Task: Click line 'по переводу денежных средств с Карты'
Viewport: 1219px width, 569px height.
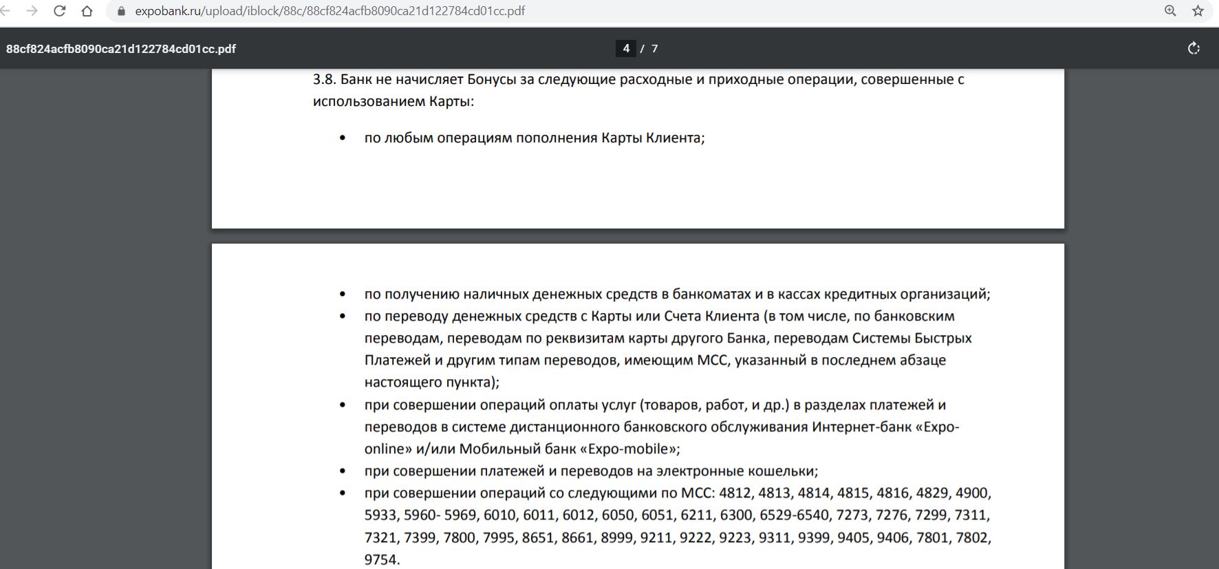Action: (x=660, y=316)
